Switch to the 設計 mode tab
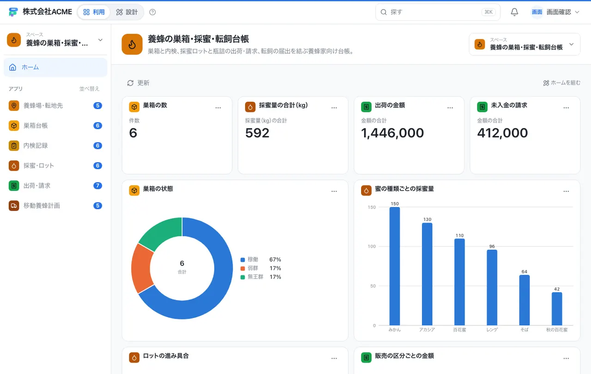Screen dimensions: 591x374 coord(127,12)
